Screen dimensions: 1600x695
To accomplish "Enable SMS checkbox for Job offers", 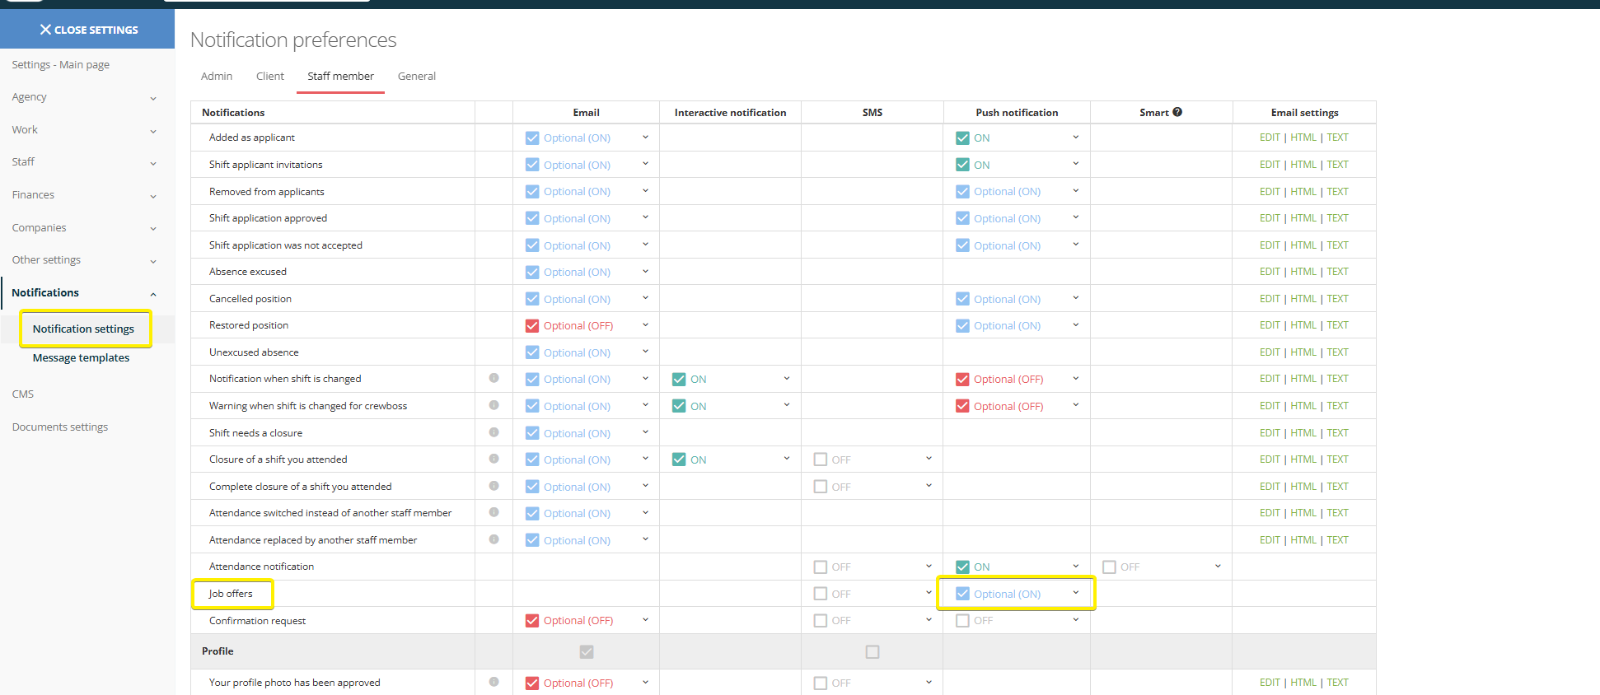I will [x=820, y=594].
